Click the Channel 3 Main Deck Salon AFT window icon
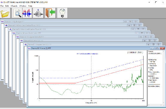This screenshot has width=166, height=109. pos(10,29)
